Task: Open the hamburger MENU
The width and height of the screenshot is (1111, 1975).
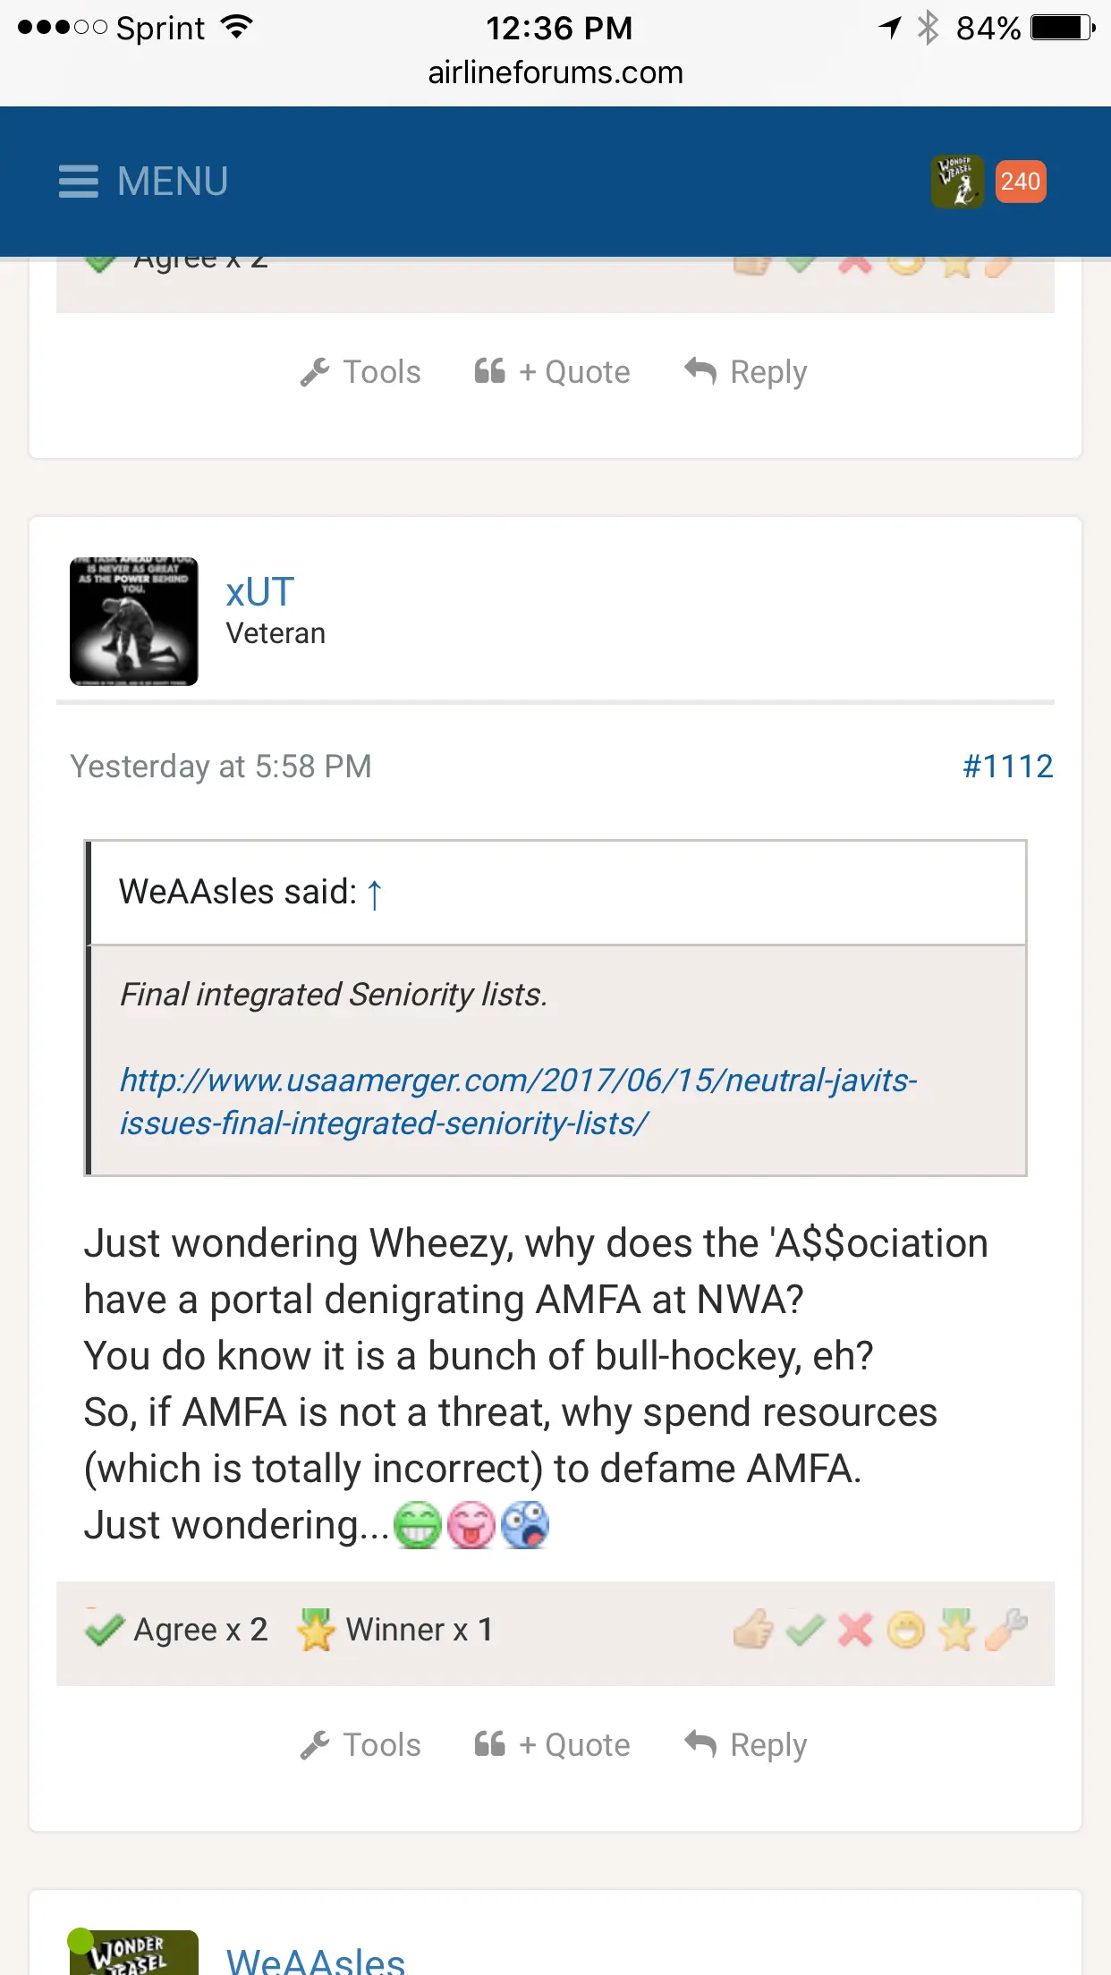Action: coord(143,182)
